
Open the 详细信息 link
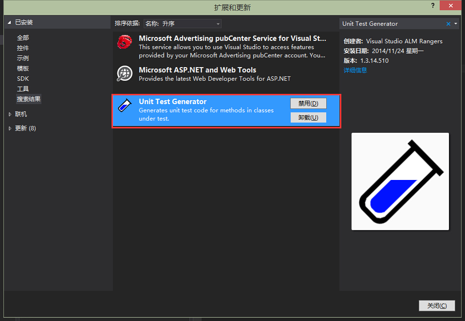(355, 70)
